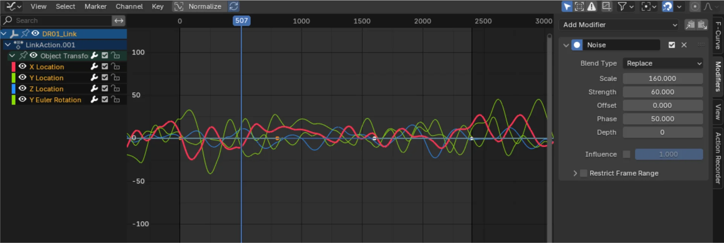Hide Y Location curve with eye icon
Viewport: 724px width, 243px height.
click(x=23, y=77)
